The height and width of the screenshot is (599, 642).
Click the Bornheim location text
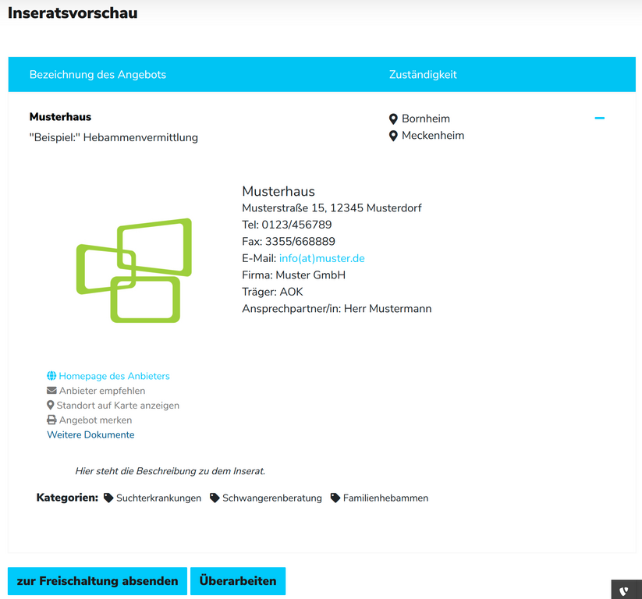tap(426, 119)
